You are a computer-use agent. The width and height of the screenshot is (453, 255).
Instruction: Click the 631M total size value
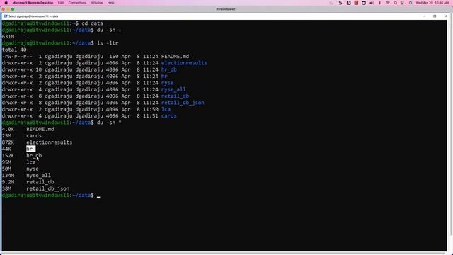point(8,37)
